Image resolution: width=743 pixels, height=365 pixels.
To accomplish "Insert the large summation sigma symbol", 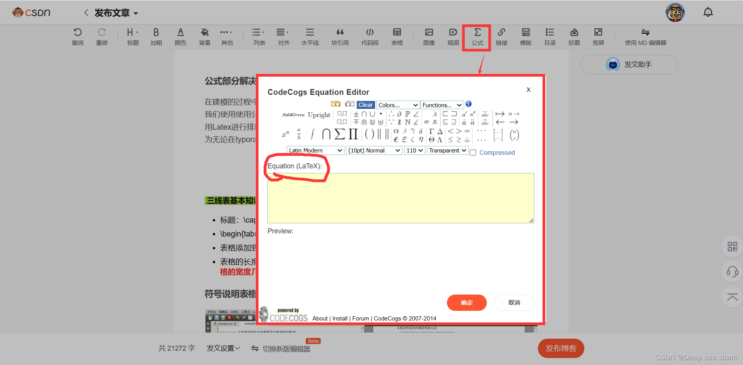I will [x=339, y=134].
